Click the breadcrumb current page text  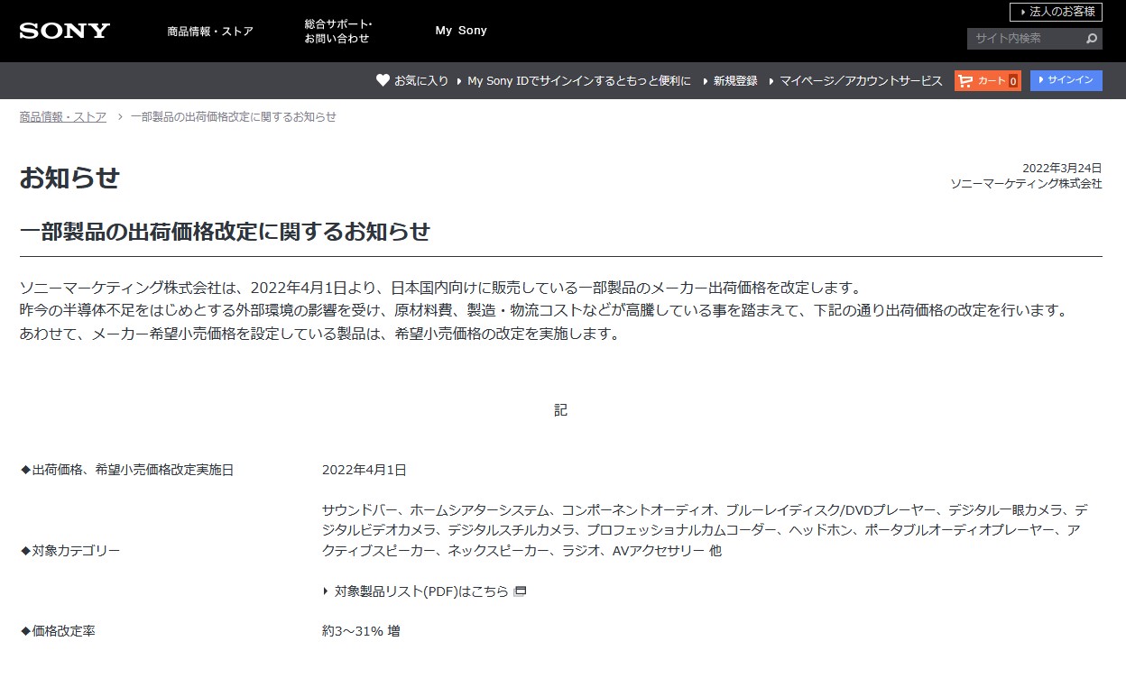pos(234,117)
